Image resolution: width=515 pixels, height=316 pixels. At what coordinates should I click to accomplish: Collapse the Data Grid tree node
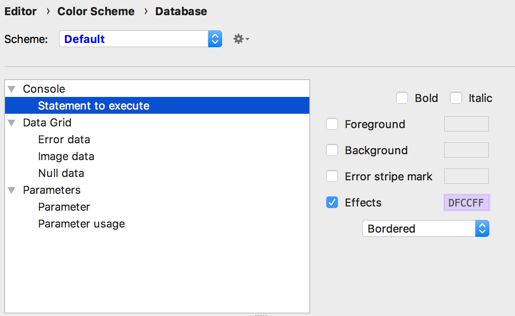[11, 123]
